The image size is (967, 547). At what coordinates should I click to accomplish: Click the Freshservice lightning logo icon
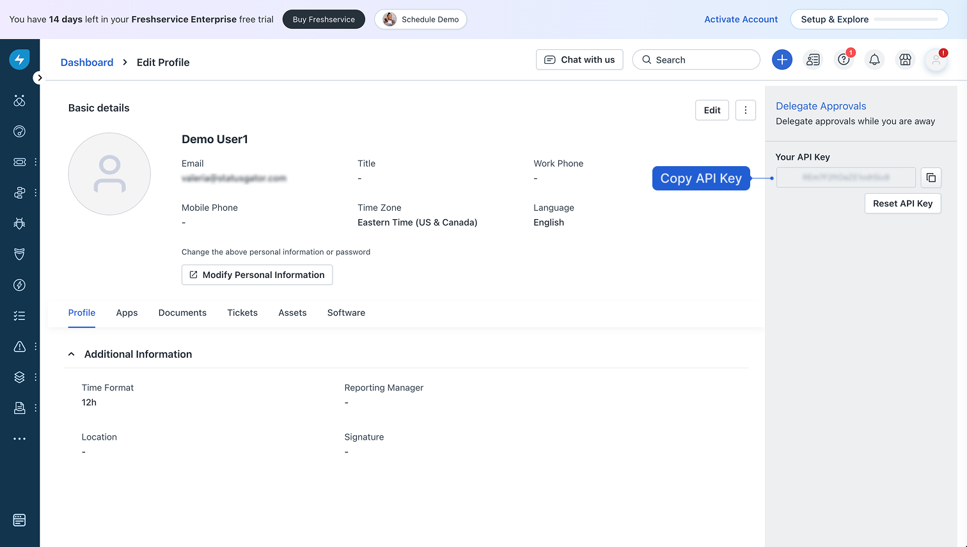(x=19, y=59)
